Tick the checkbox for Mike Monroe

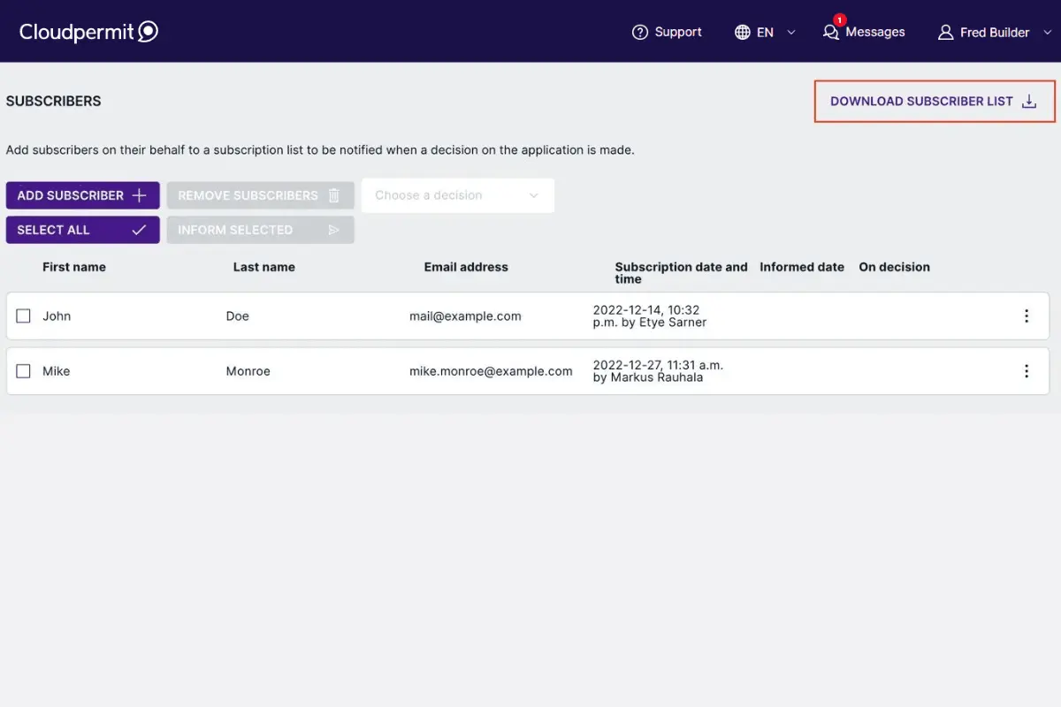[x=24, y=371]
